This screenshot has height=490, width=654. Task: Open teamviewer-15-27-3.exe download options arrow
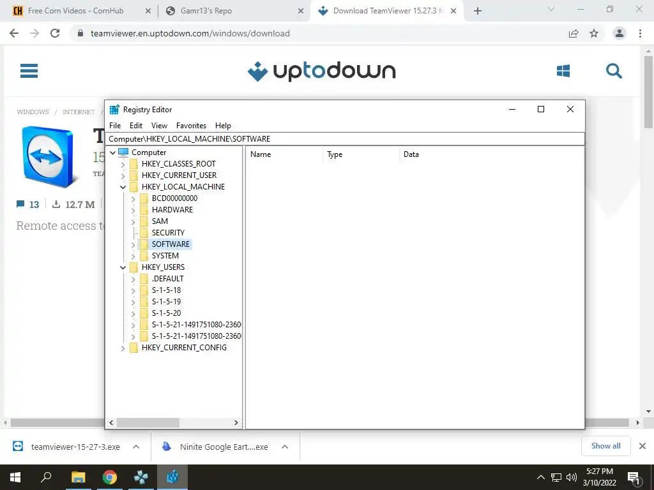coord(136,447)
